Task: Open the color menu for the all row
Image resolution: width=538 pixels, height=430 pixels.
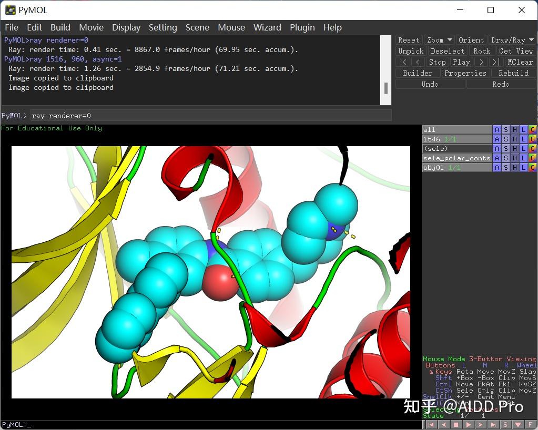Action: pos(532,130)
